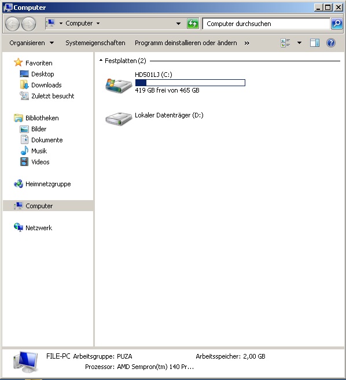The height and width of the screenshot is (380, 346).
Task: Go back with the Back arrow button
Action: (x=12, y=24)
